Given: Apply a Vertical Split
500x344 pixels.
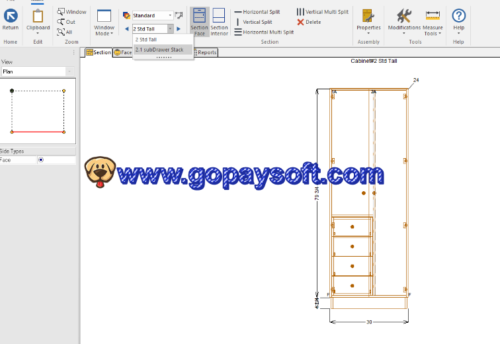Looking at the screenshot, I should pyautogui.click(x=254, y=22).
